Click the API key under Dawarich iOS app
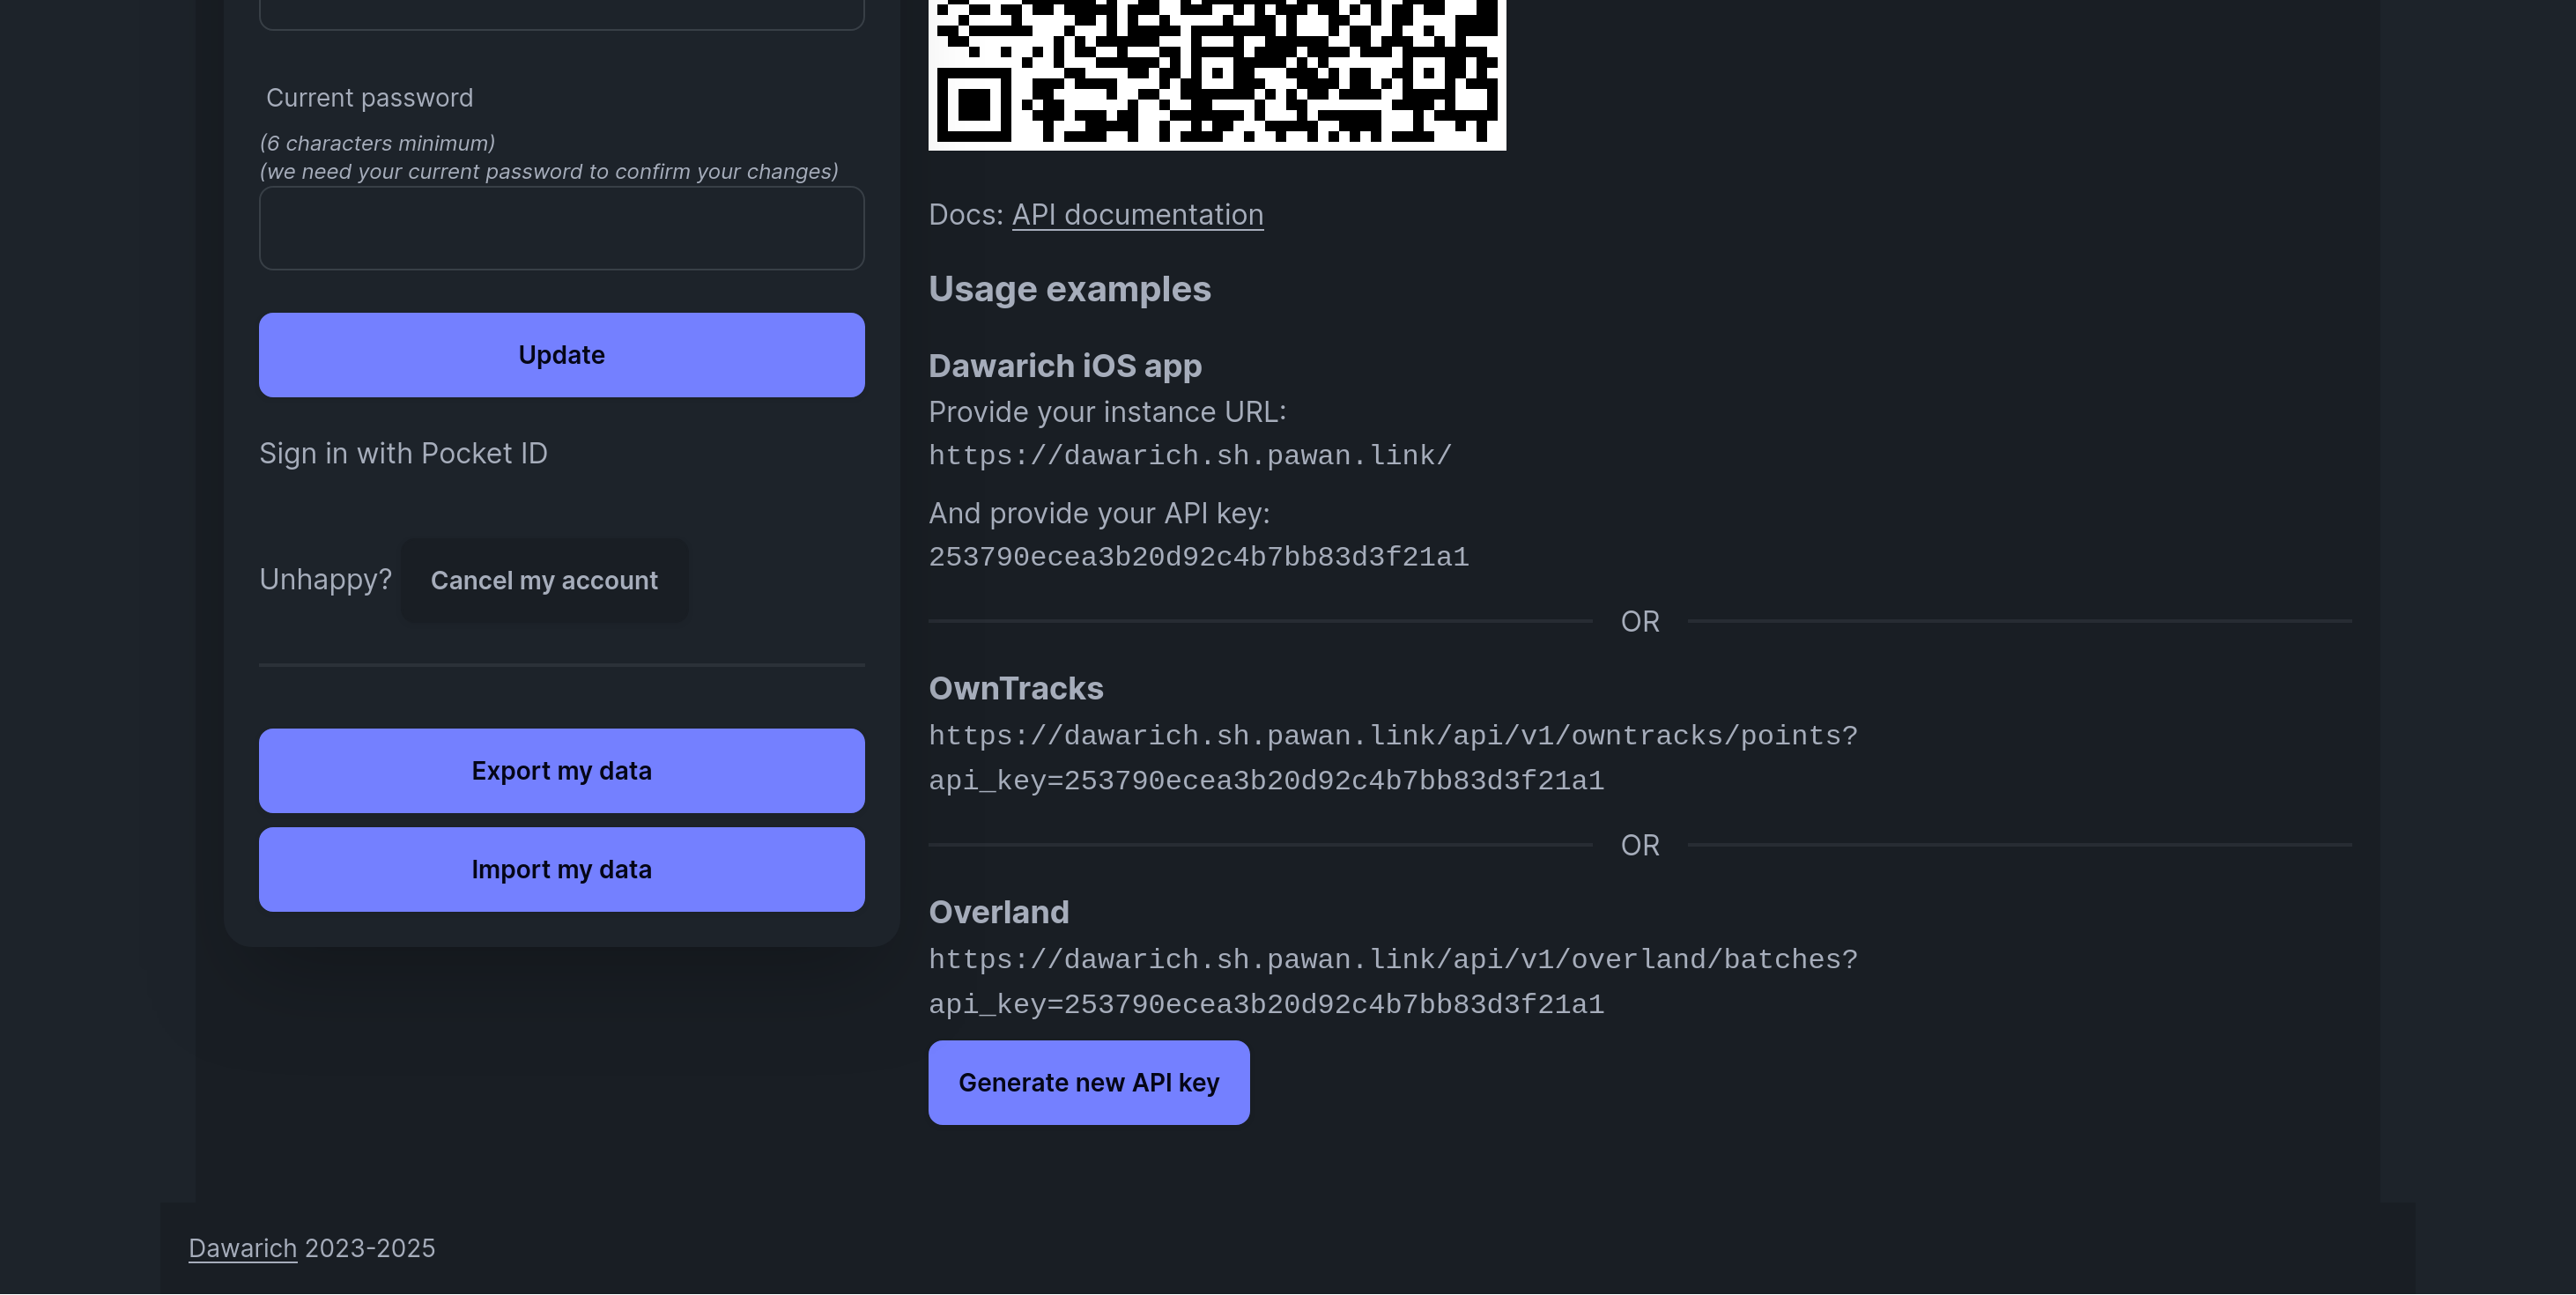The width and height of the screenshot is (2576, 1295). tap(1199, 557)
